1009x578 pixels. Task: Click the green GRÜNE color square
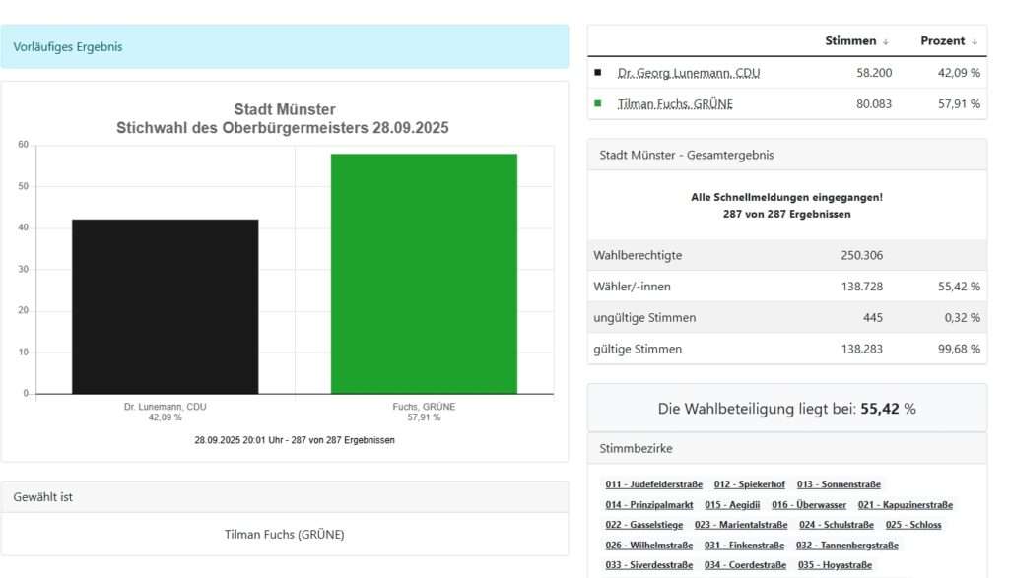point(598,103)
